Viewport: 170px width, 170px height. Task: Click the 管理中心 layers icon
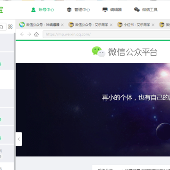[69, 10]
